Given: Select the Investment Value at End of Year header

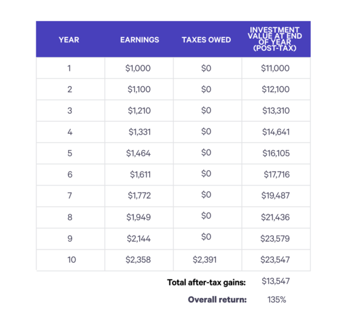Looking at the screenshot, I should (x=274, y=39).
